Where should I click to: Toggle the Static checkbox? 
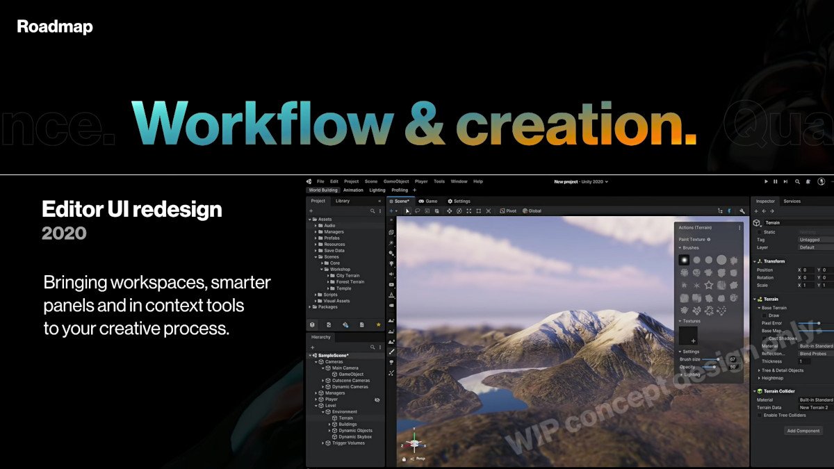pos(760,232)
